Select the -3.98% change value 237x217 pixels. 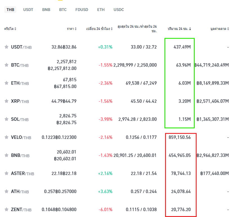tap(105, 119)
